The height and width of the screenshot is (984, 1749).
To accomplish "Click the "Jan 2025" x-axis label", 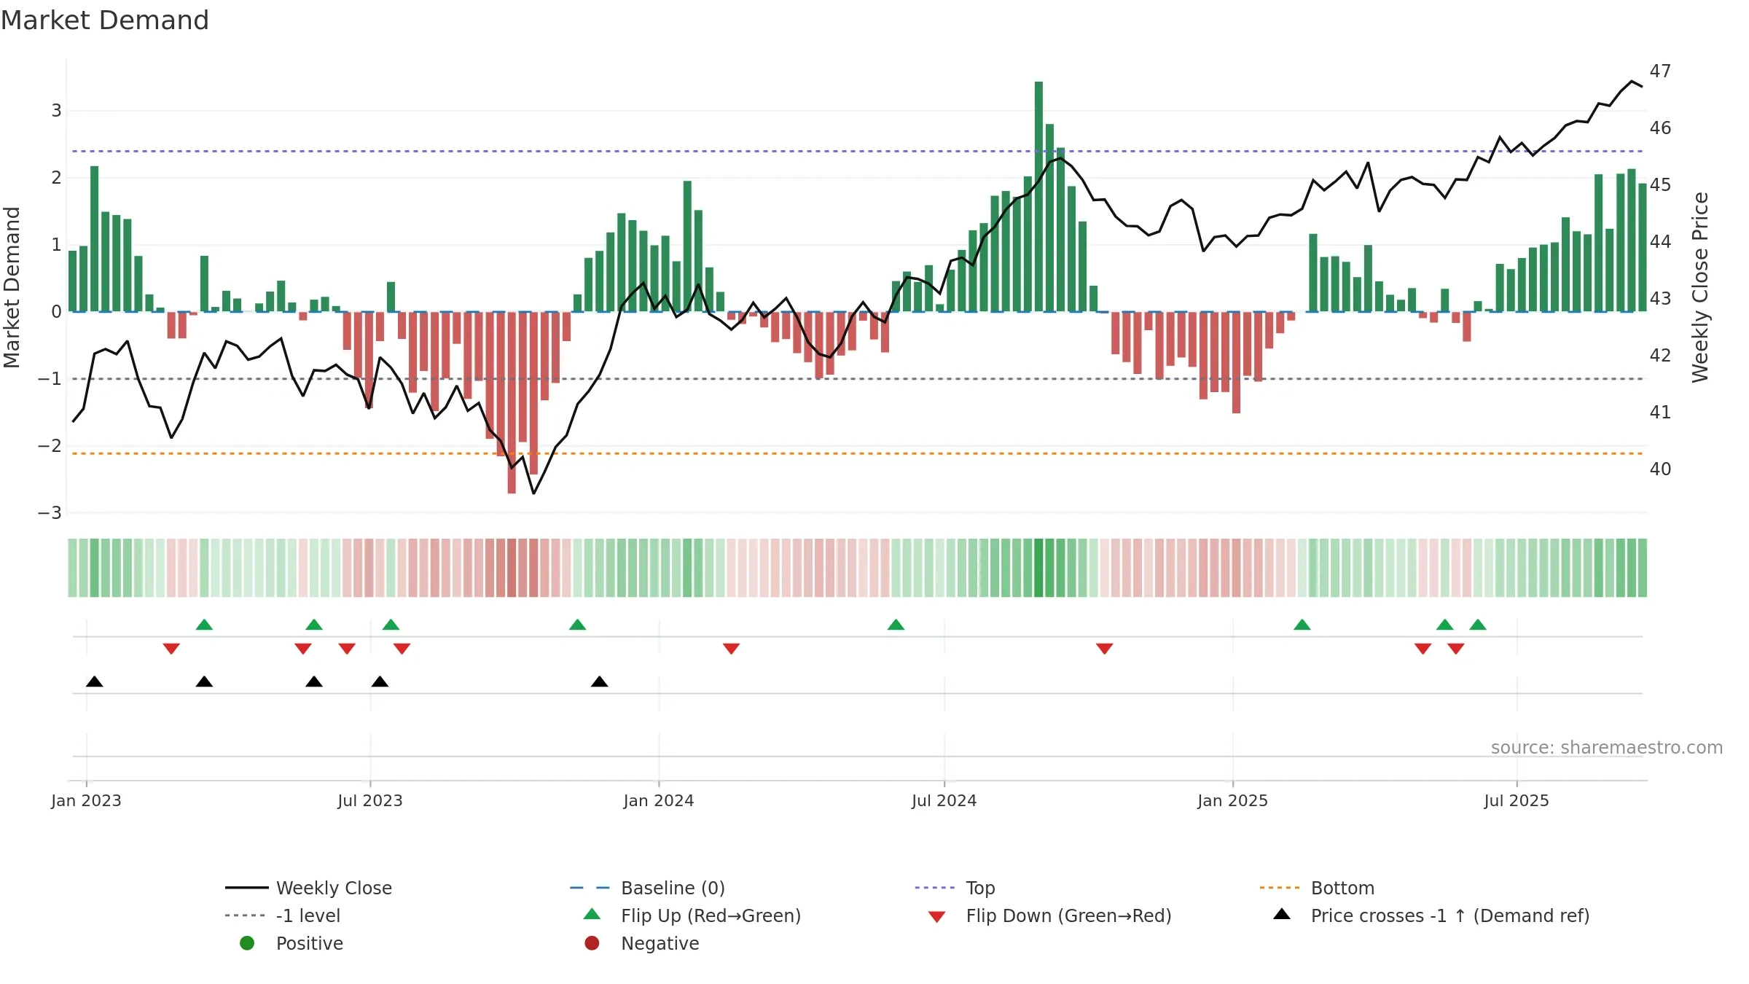I will 1233,801.
